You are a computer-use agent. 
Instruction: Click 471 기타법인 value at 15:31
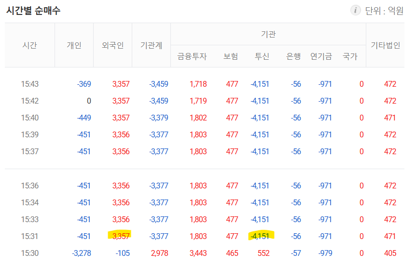point(390,236)
